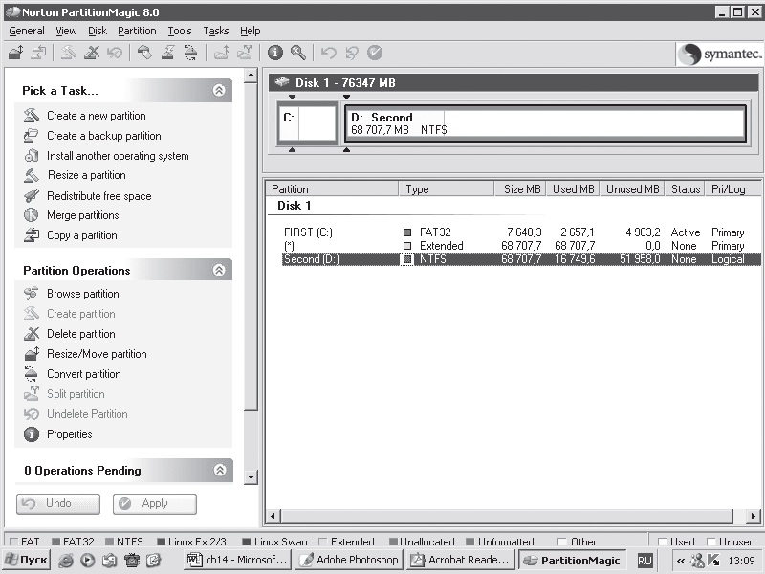The width and height of the screenshot is (765, 574).
Task: Click the Convert partition icon
Action: pos(32,374)
